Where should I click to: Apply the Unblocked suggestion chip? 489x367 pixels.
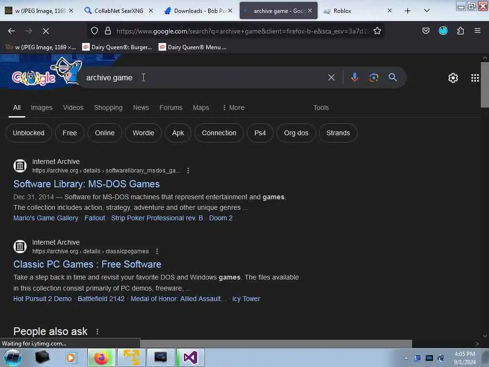(28, 133)
